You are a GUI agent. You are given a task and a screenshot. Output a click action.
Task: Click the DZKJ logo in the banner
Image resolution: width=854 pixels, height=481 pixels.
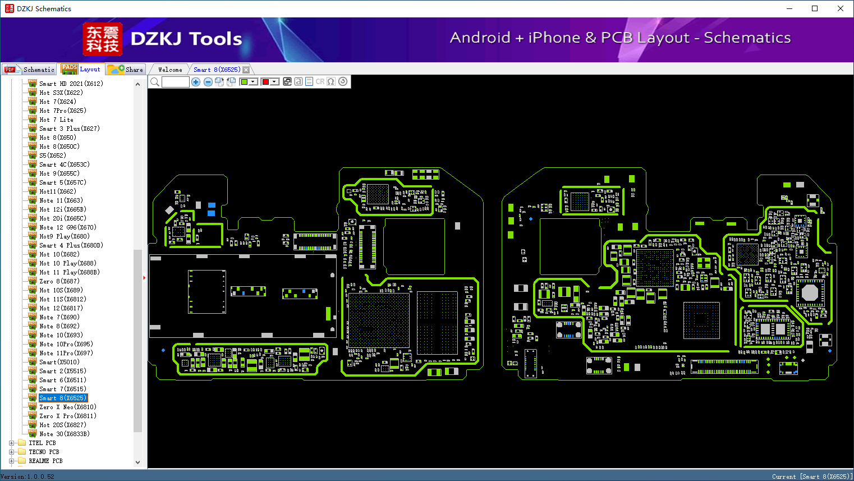point(103,39)
